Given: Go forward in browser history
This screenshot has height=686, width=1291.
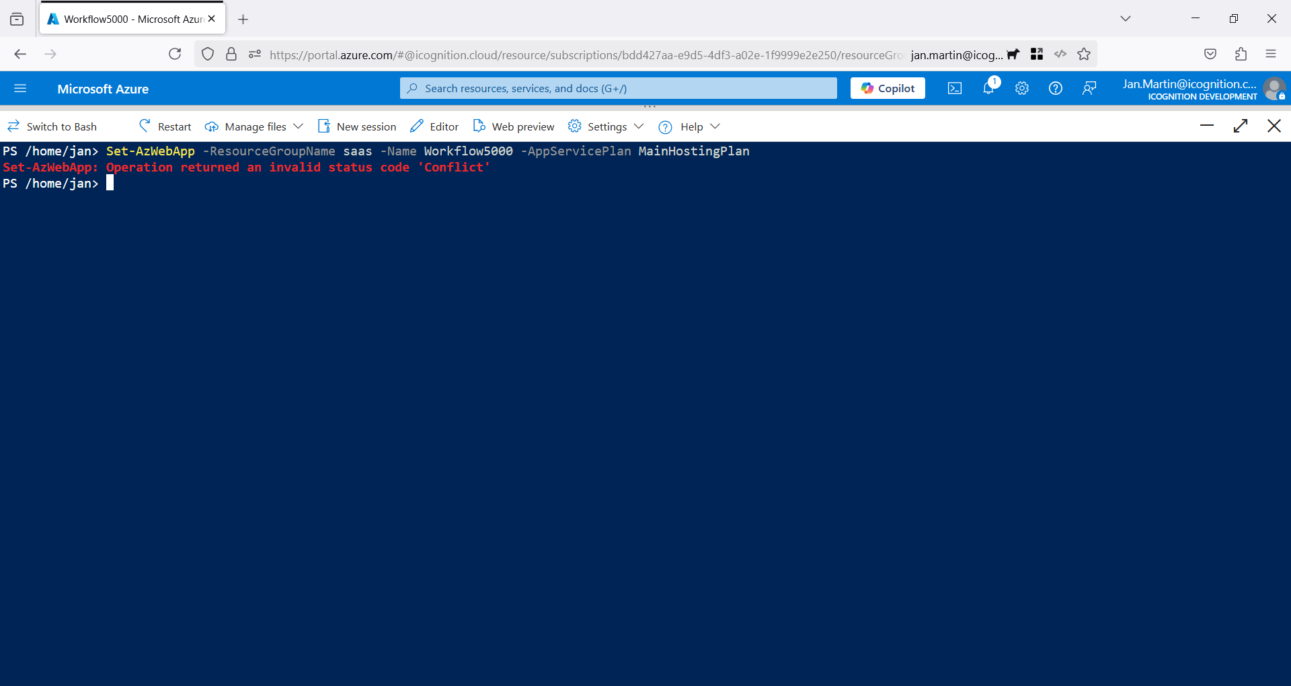Looking at the screenshot, I should 50,54.
